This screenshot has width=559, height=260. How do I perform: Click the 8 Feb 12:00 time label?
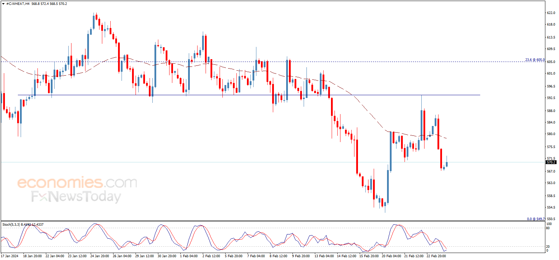278,256
